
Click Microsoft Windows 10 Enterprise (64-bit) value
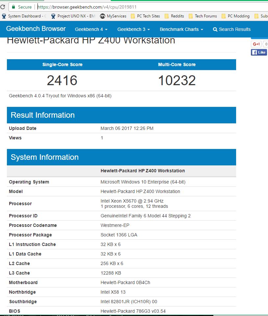click(x=143, y=182)
